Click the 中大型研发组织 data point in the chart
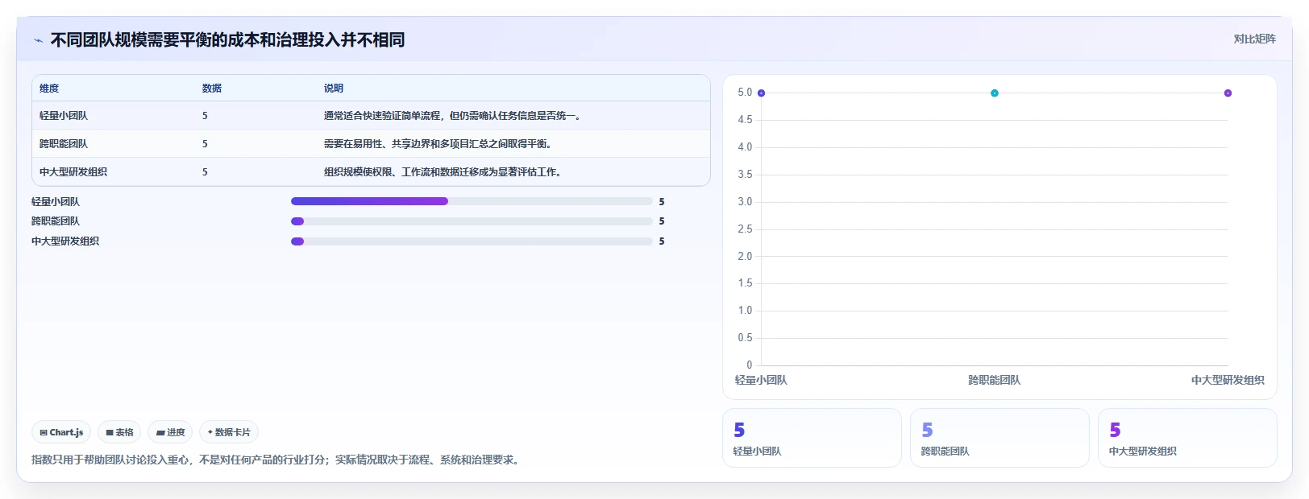1309x499 pixels. click(1228, 93)
